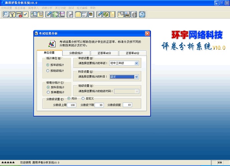
Task: Select the 按年级统计 radio option
Action: 48,65
